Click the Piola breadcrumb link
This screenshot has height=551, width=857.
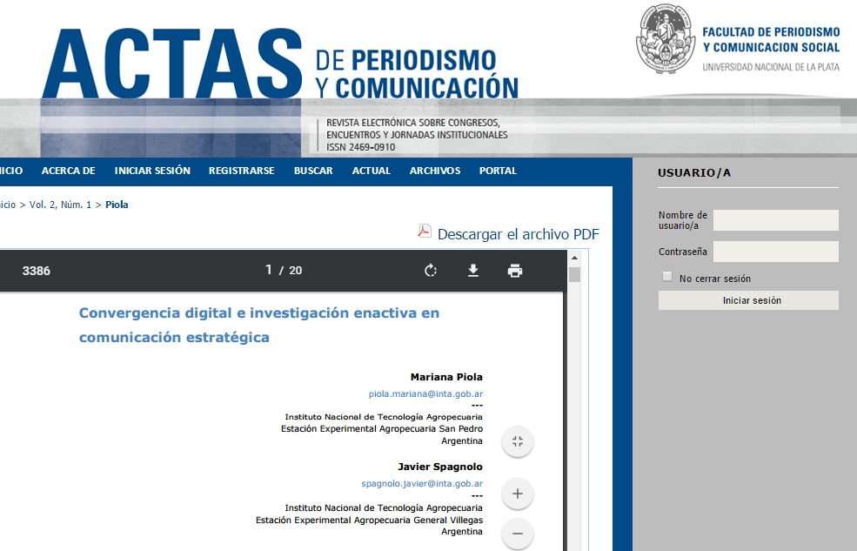point(117,205)
